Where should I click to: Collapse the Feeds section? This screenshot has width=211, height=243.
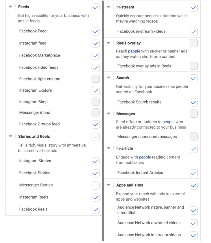pyautogui.click(x=10, y=7)
